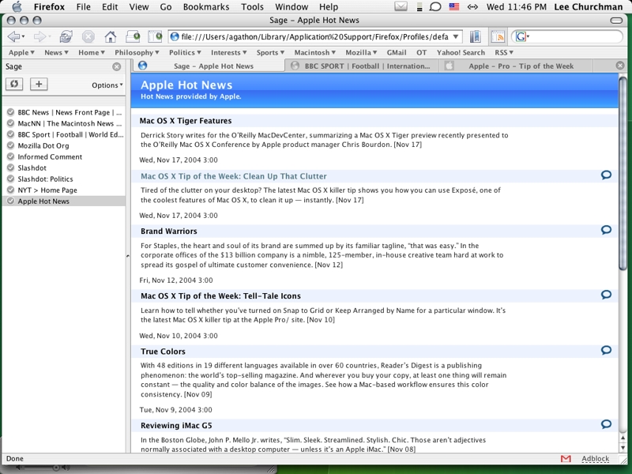632x474 pixels.
Task: Toggle read status icon for Informed Comment feed
Action: (10, 157)
